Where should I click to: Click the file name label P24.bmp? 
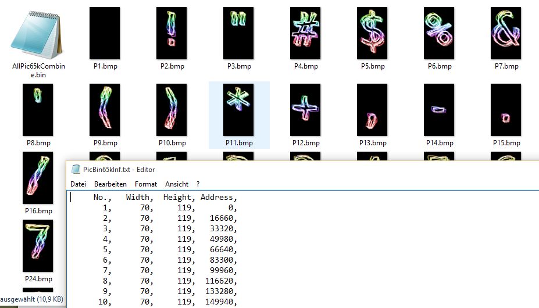pos(38,279)
